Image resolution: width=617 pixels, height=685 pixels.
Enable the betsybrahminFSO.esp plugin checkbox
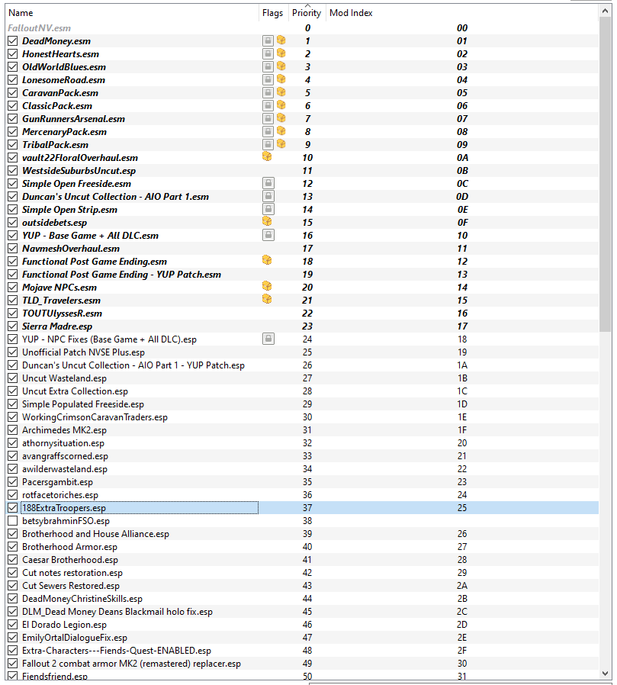pos(13,521)
